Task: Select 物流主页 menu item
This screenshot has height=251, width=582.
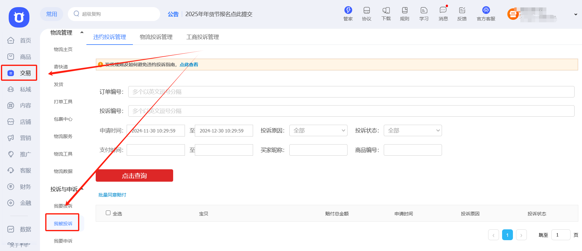Action: 63,49
